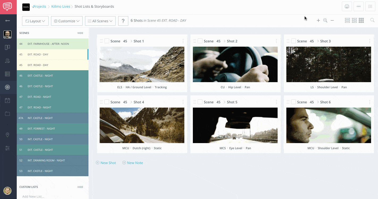Tick the Shot 5 checkbox

(x=200, y=102)
